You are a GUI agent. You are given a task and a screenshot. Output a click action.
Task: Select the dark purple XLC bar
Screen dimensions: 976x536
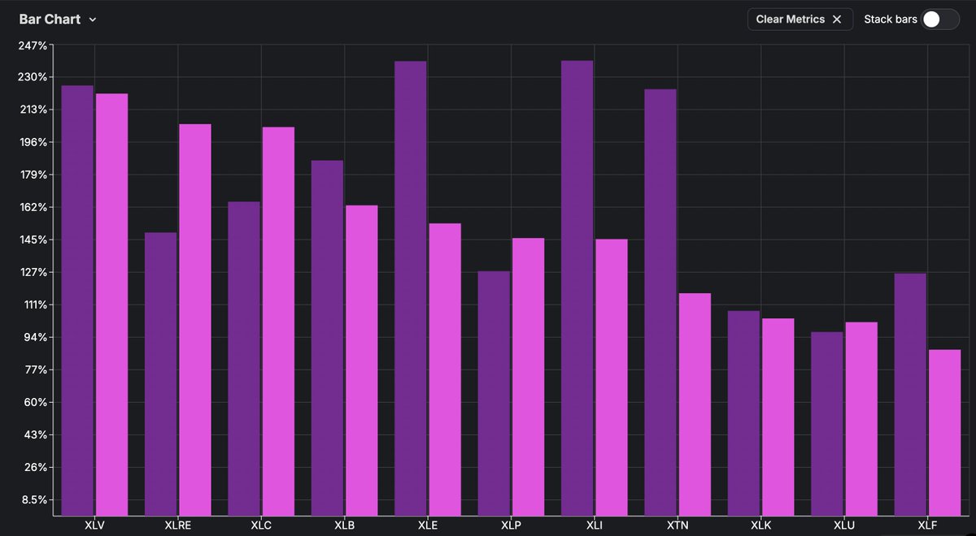(x=244, y=359)
